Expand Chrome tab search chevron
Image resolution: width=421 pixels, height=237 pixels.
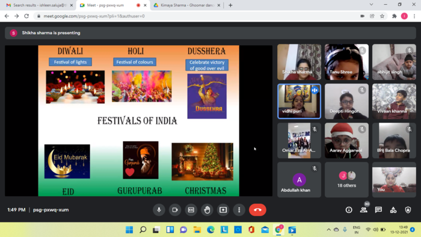[371, 5]
